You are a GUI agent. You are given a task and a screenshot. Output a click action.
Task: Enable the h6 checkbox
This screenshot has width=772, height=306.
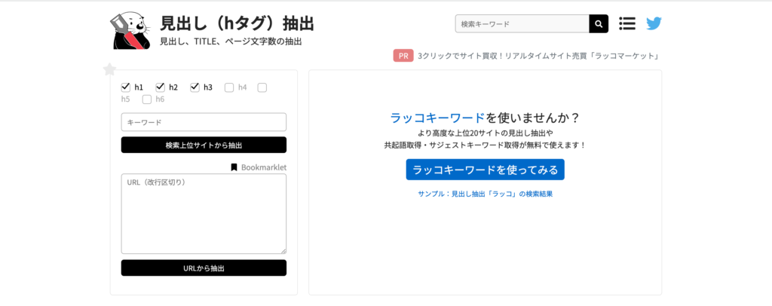147,99
